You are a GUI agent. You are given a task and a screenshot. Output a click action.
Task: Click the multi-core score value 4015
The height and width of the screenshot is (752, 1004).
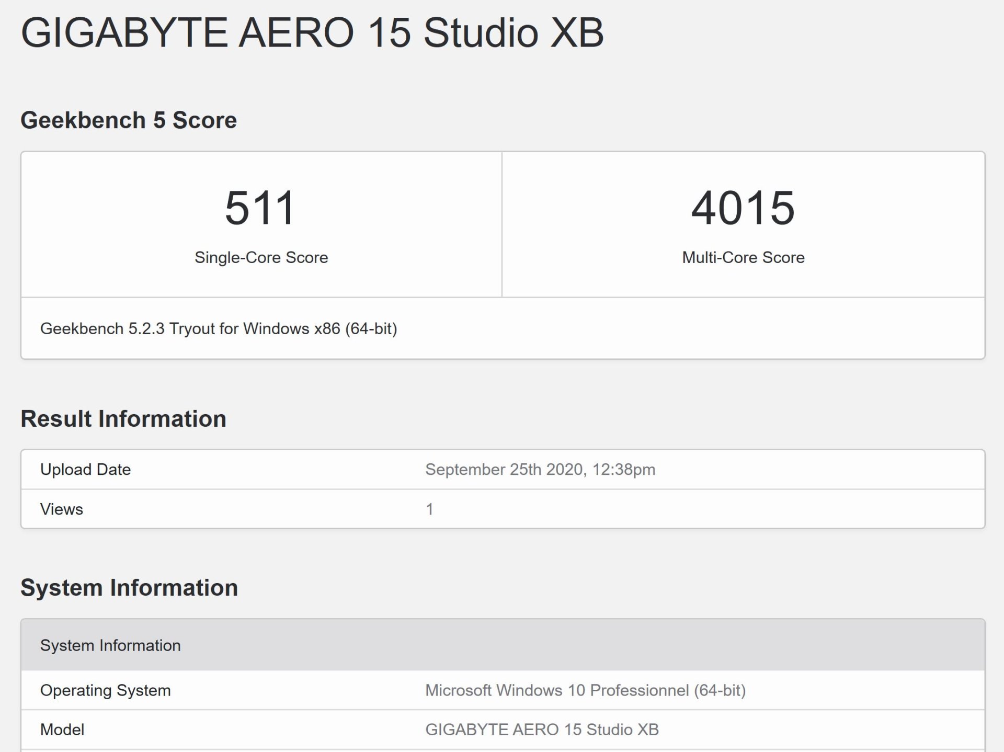tap(743, 208)
